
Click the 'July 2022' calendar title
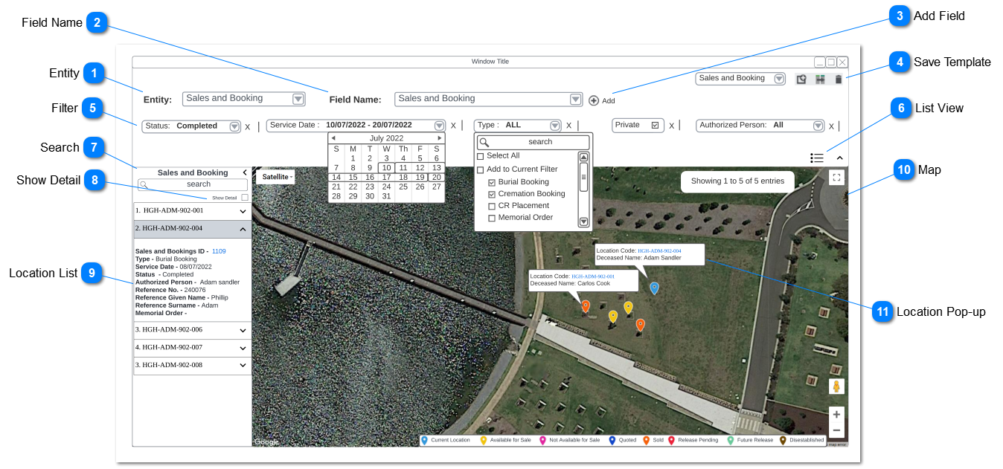(386, 138)
